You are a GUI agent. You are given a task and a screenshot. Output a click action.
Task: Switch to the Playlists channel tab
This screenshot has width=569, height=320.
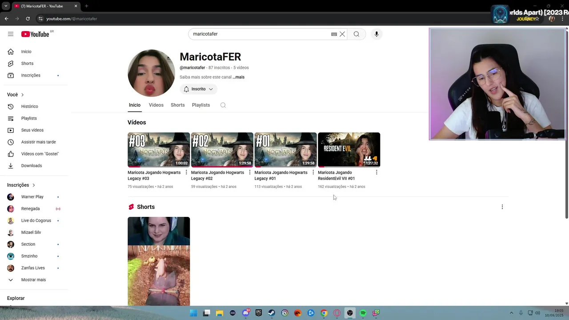(201, 105)
